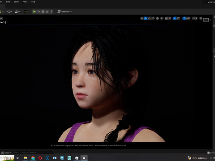This screenshot has height=161, width=215.
Task: Open the Add content dropdown arrow
Action: tap(3, 12)
